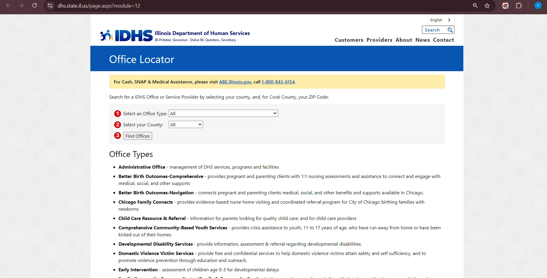Click Better Birth Outcomes-Comprehensive text

[x=161, y=176]
